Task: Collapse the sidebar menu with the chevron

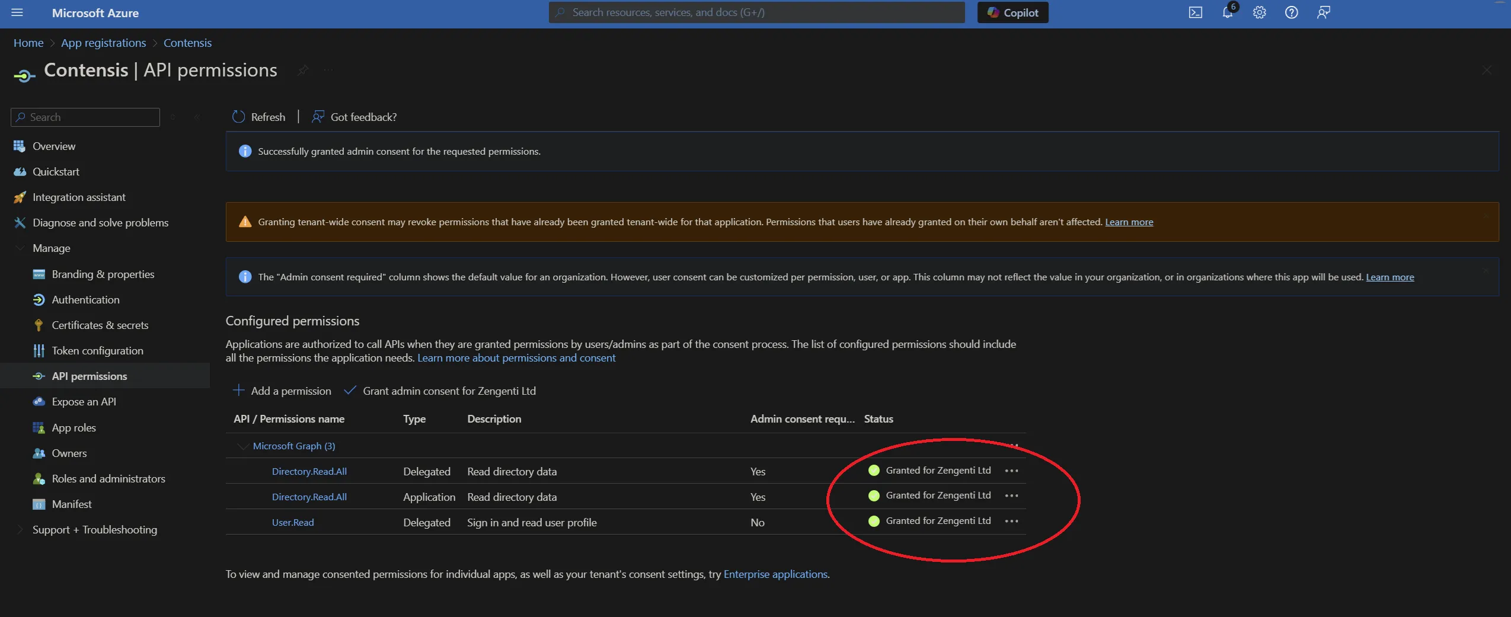Action: 197,117
